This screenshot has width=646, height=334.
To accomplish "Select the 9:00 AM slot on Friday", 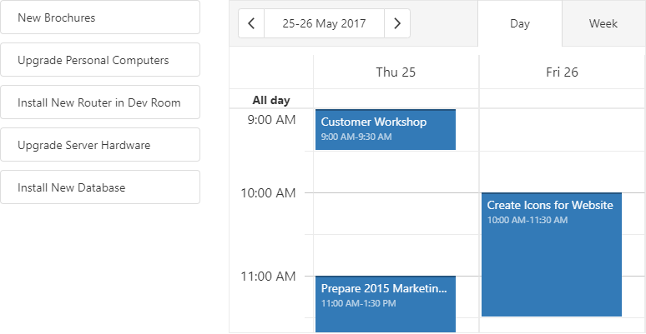I will point(562,130).
